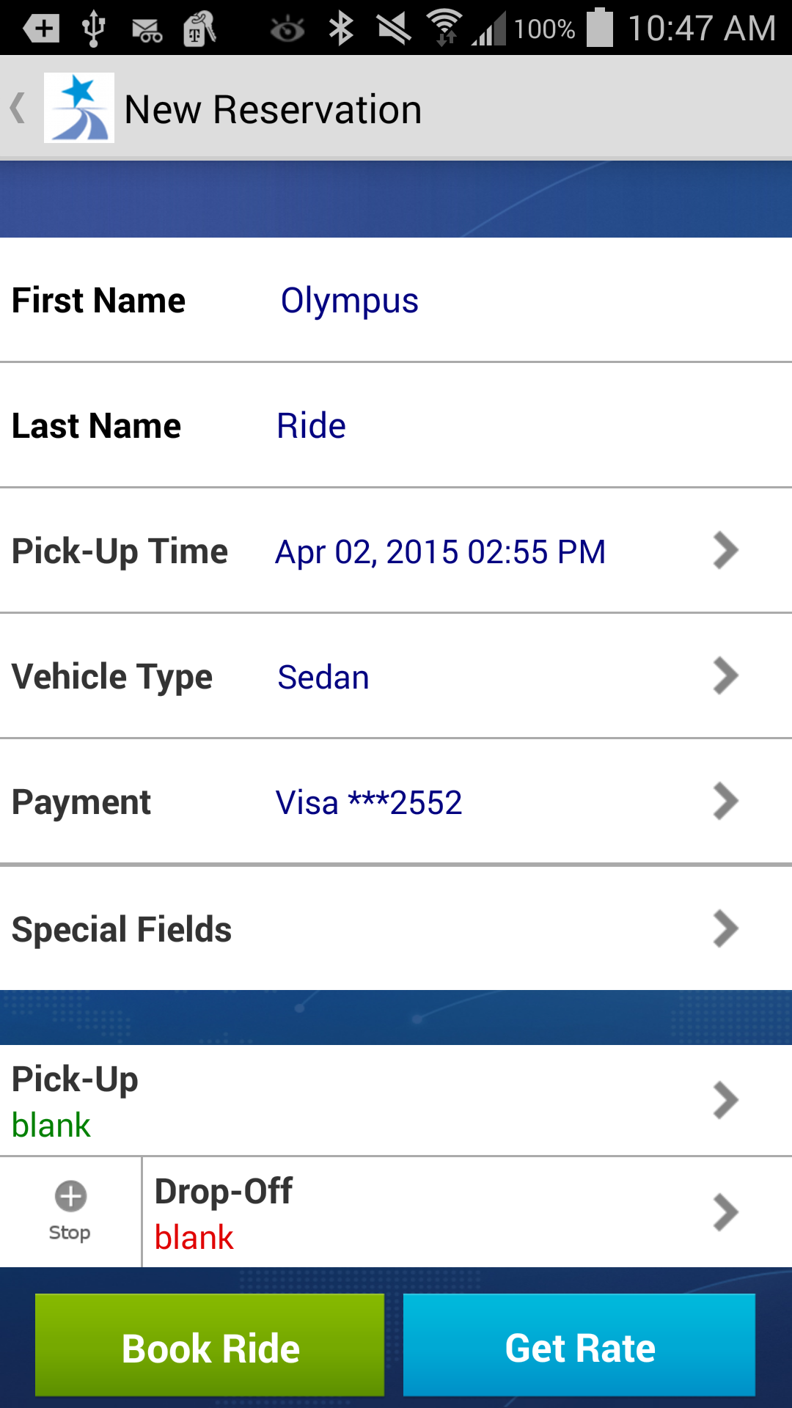Tap the muted sound status icon

point(394,29)
